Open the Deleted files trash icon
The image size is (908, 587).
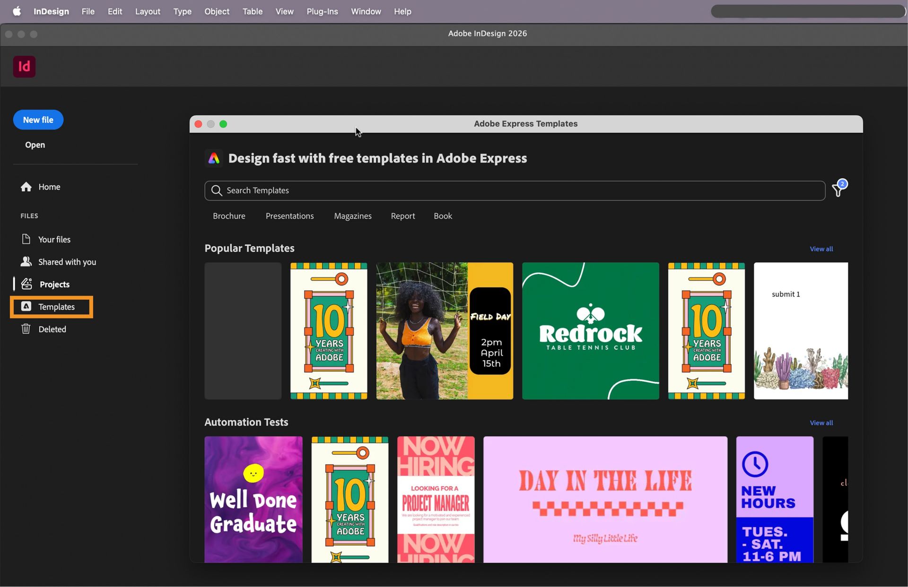click(x=26, y=329)
